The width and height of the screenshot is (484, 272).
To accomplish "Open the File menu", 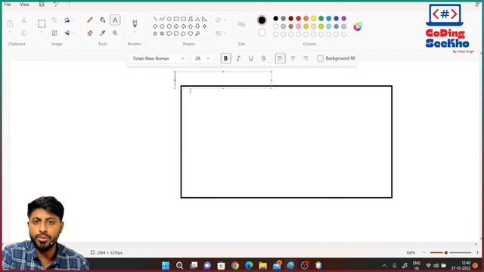I will (8, 5).
